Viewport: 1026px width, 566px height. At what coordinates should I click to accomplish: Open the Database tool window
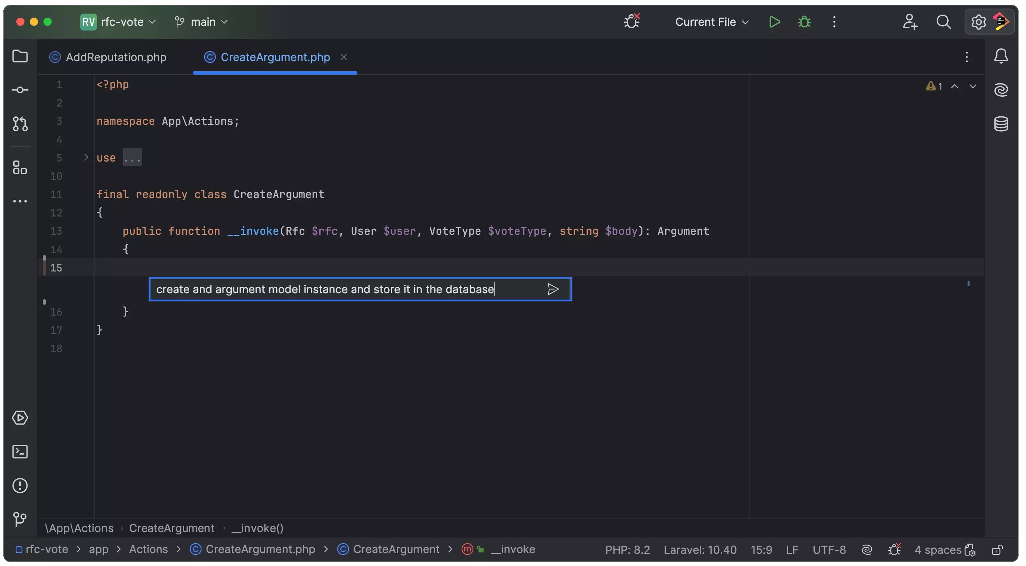tap(1001, 124)
